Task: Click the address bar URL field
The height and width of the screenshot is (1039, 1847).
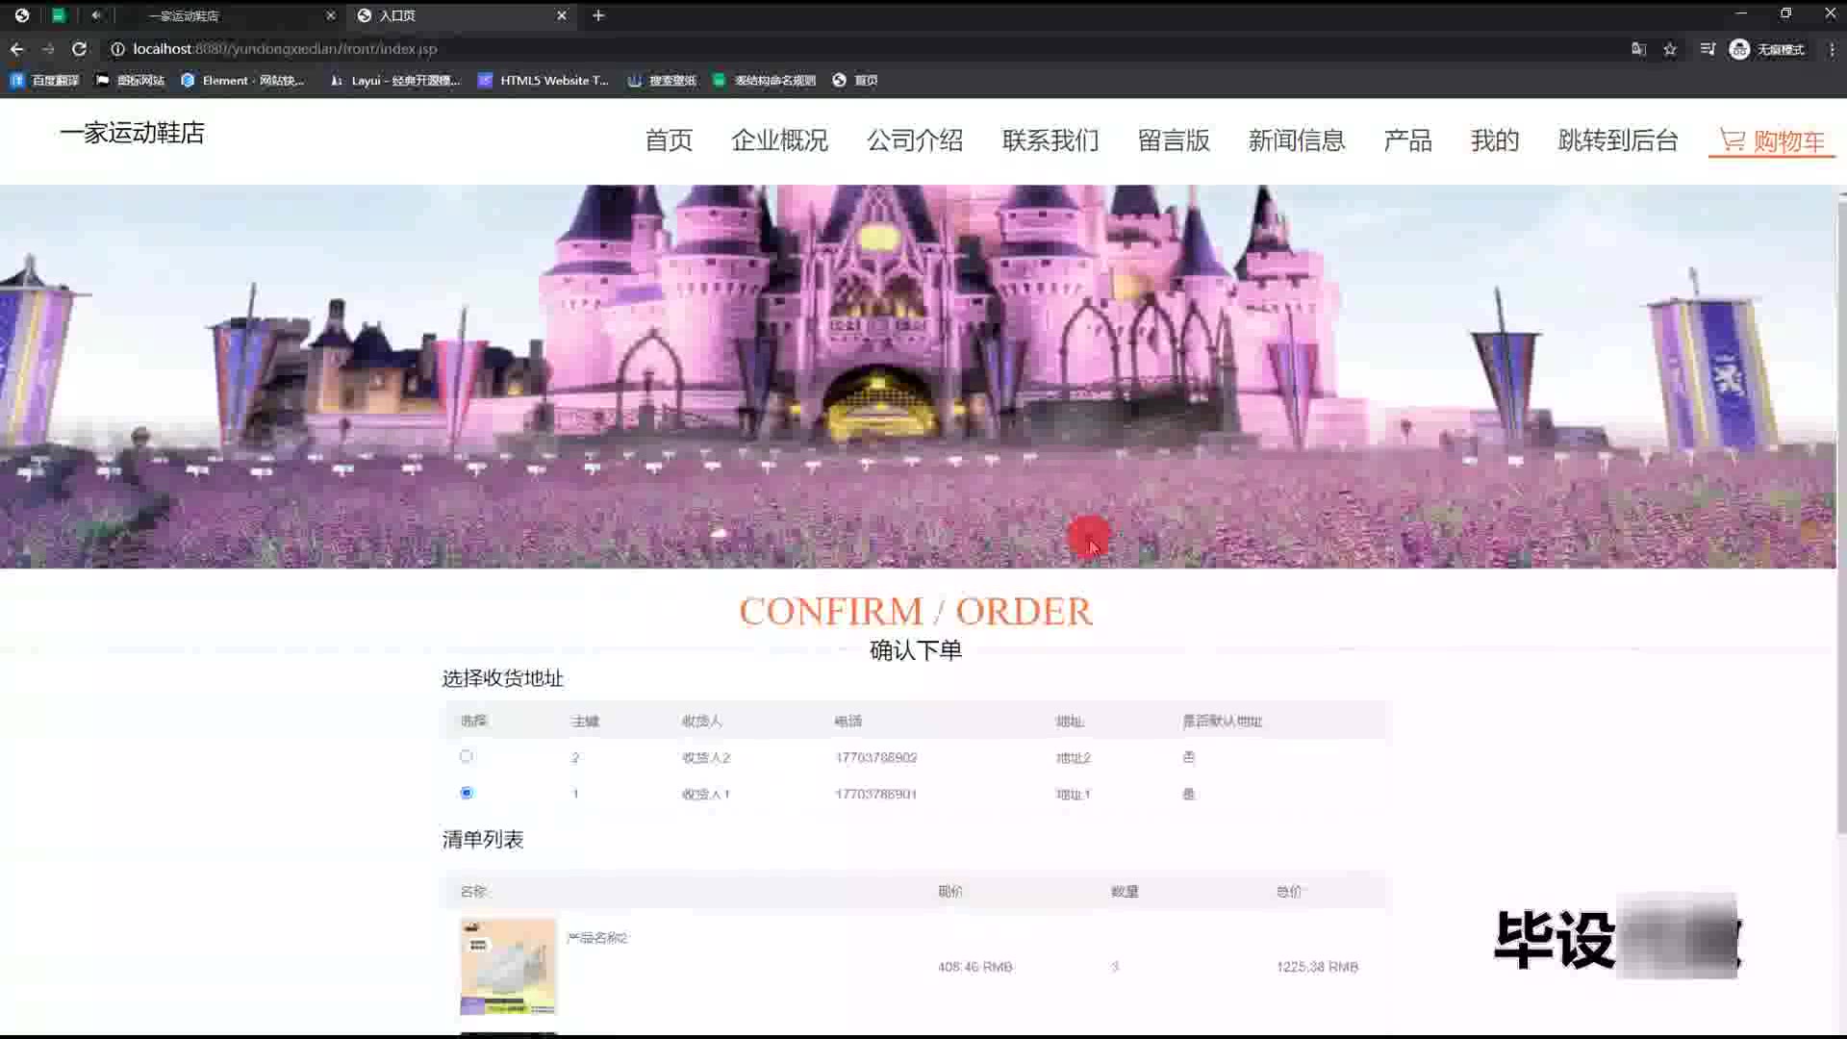Action: 866,49
